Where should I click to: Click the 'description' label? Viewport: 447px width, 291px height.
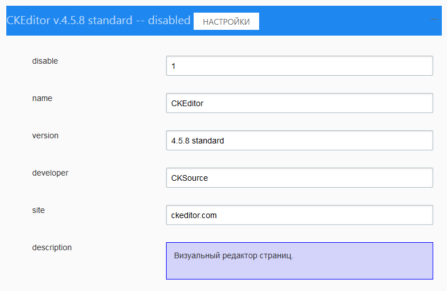coord(52,248)
